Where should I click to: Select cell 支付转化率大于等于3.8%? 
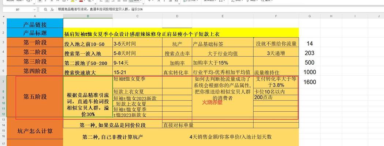tap(276, 82)
